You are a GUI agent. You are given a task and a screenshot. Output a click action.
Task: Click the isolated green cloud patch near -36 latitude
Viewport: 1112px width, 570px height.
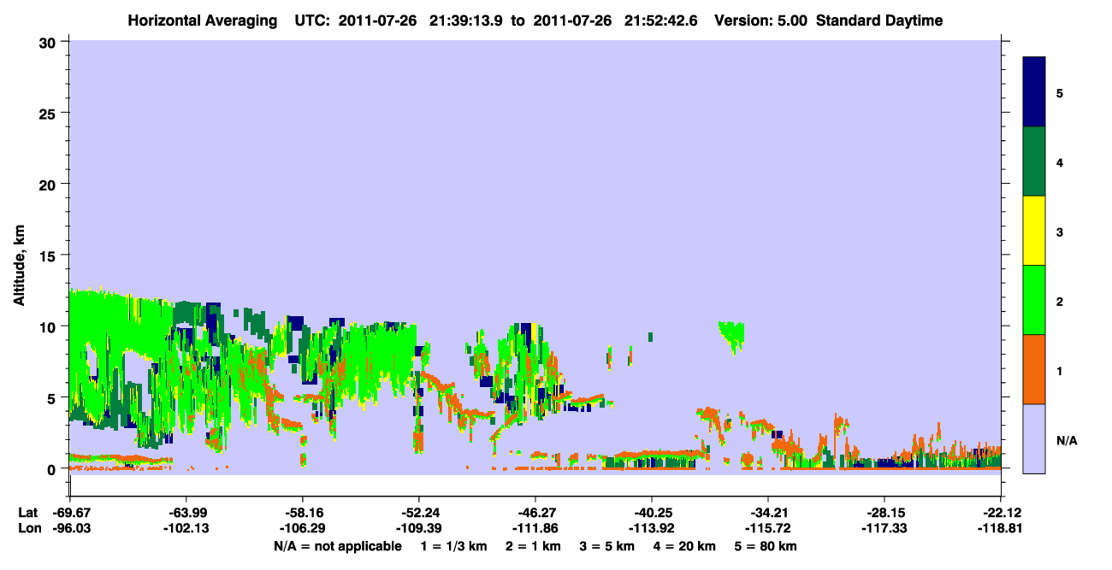coord(731,336)
